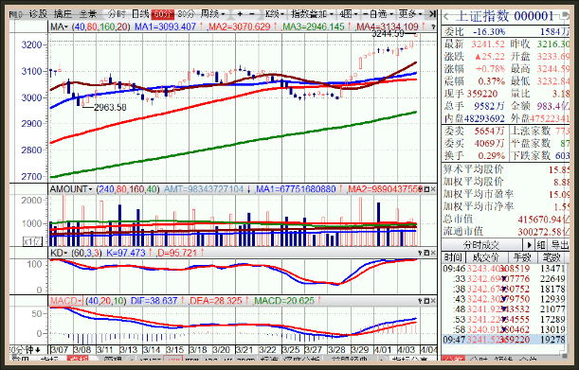
Task: Switch chart to 30分 period
Action: 186,14
